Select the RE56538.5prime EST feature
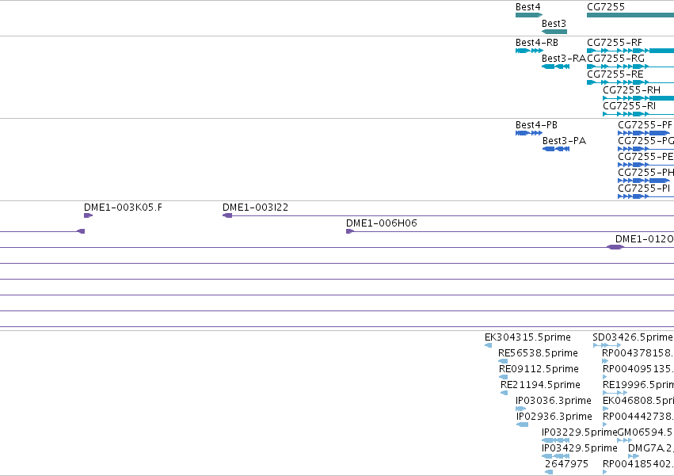Screen dimensions: 674x476 502,361
